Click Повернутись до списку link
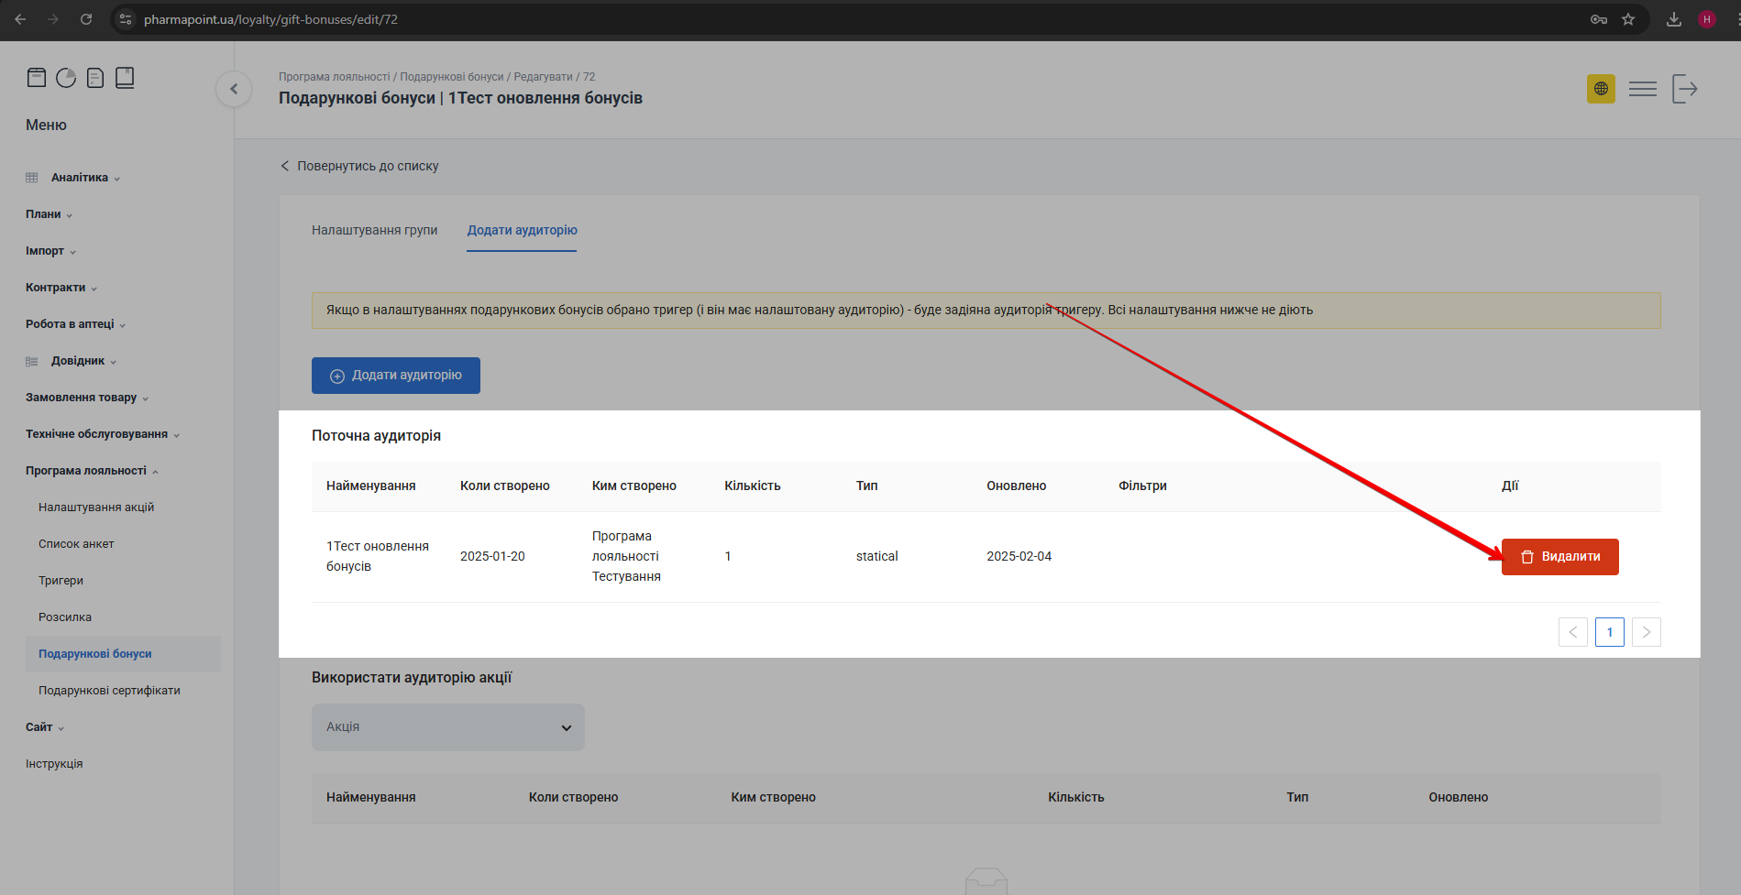This screenshot has width=1741, height=895. [359, 166]
